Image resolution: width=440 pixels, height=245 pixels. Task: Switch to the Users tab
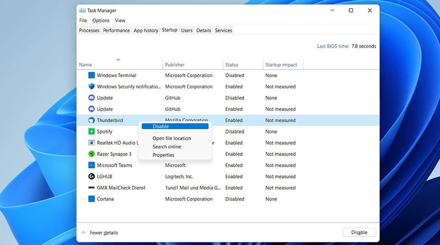point(186,30)
